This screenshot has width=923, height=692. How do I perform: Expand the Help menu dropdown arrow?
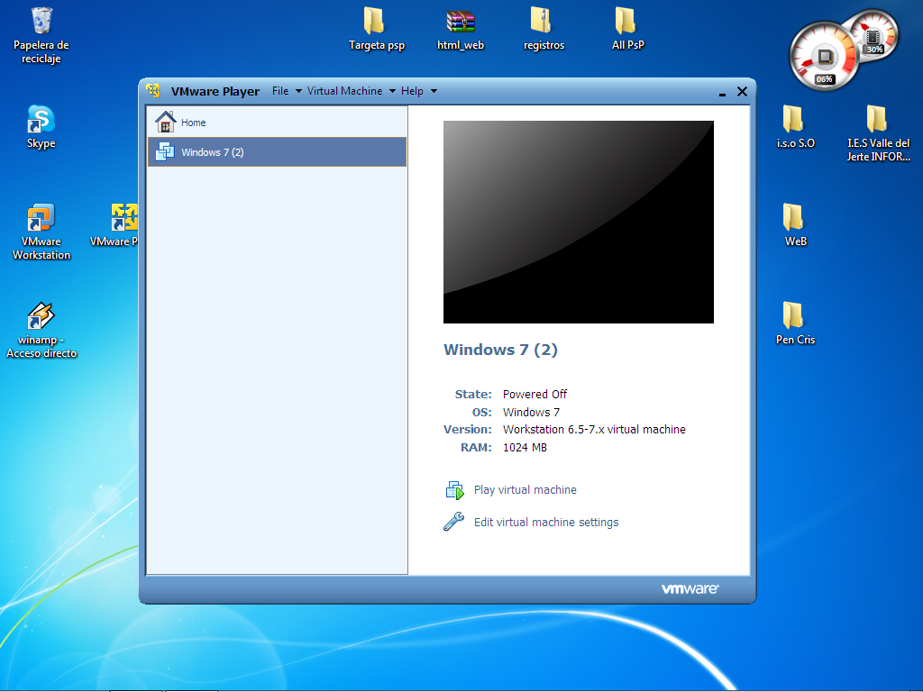click(x=434, y=91)
